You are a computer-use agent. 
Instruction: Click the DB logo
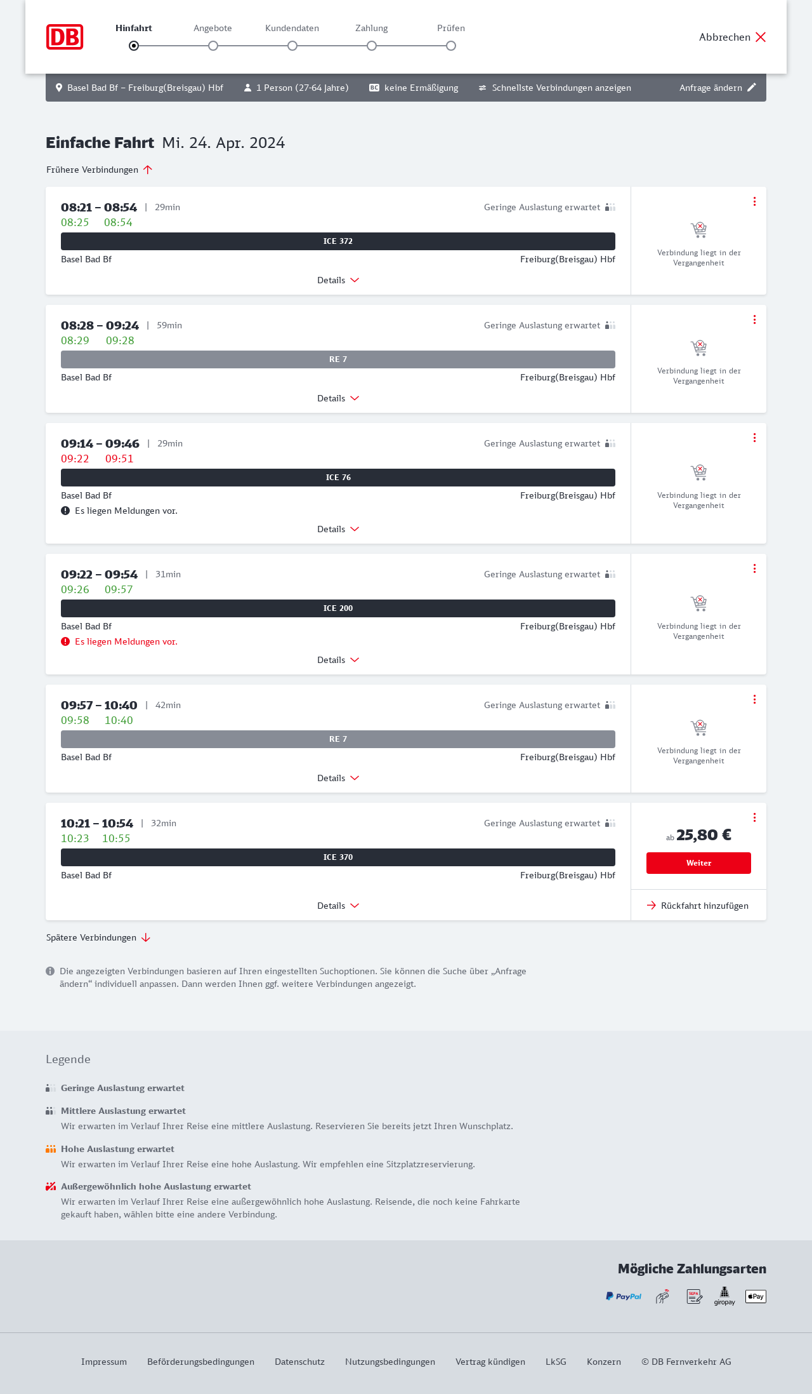[65, 37]
